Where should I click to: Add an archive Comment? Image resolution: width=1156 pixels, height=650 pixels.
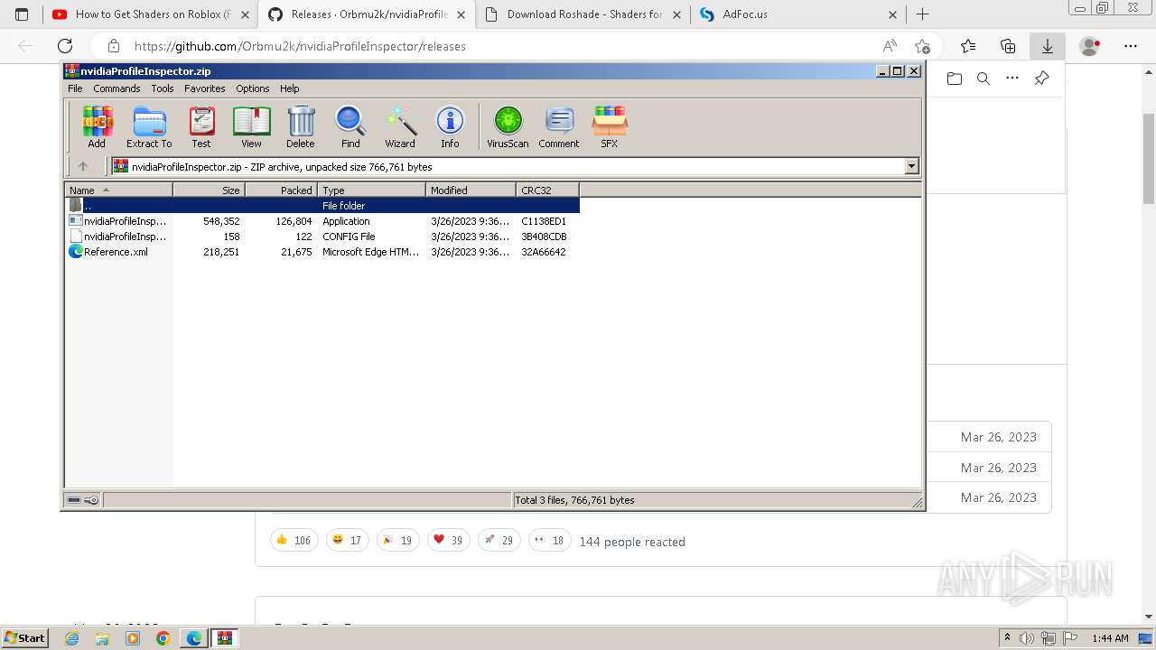coord(559,127)
